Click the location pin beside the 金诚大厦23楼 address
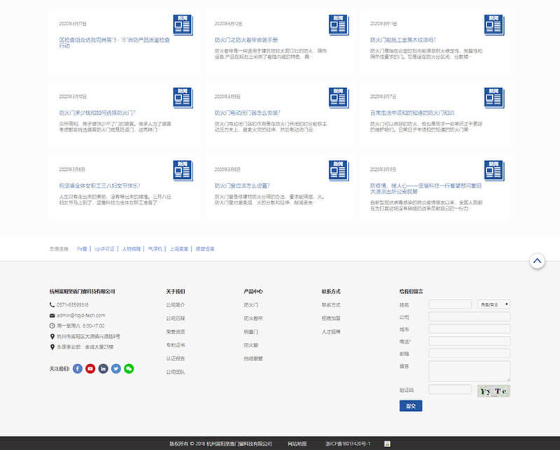This screenshot has height=450, width=560. tap(52, 347)
